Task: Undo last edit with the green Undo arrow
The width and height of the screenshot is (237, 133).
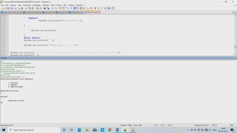Action: (x=37, y=8)
